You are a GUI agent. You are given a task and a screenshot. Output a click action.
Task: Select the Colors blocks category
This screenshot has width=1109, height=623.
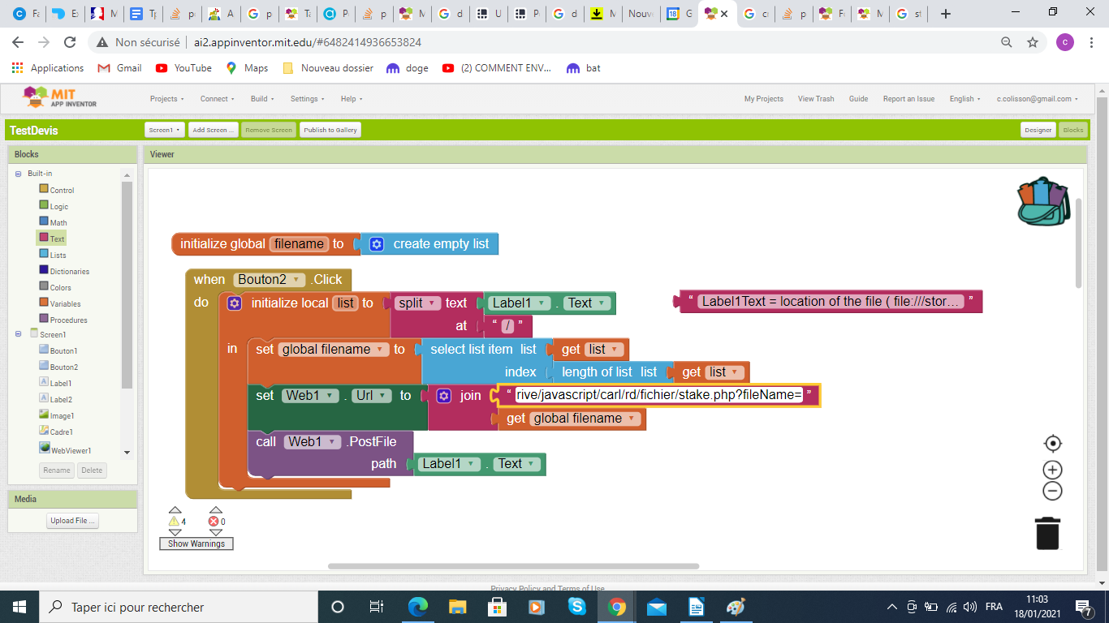[x=60, y=287]
